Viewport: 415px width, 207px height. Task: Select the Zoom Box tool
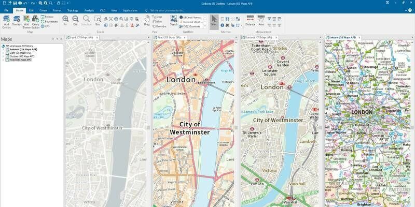coord(98,21)
